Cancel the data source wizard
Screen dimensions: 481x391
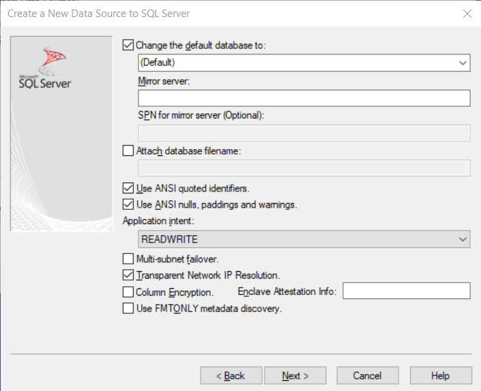point(367,375)
